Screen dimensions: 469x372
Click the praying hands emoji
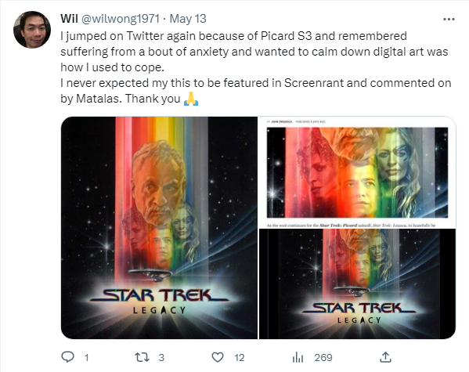click(191, 99)
